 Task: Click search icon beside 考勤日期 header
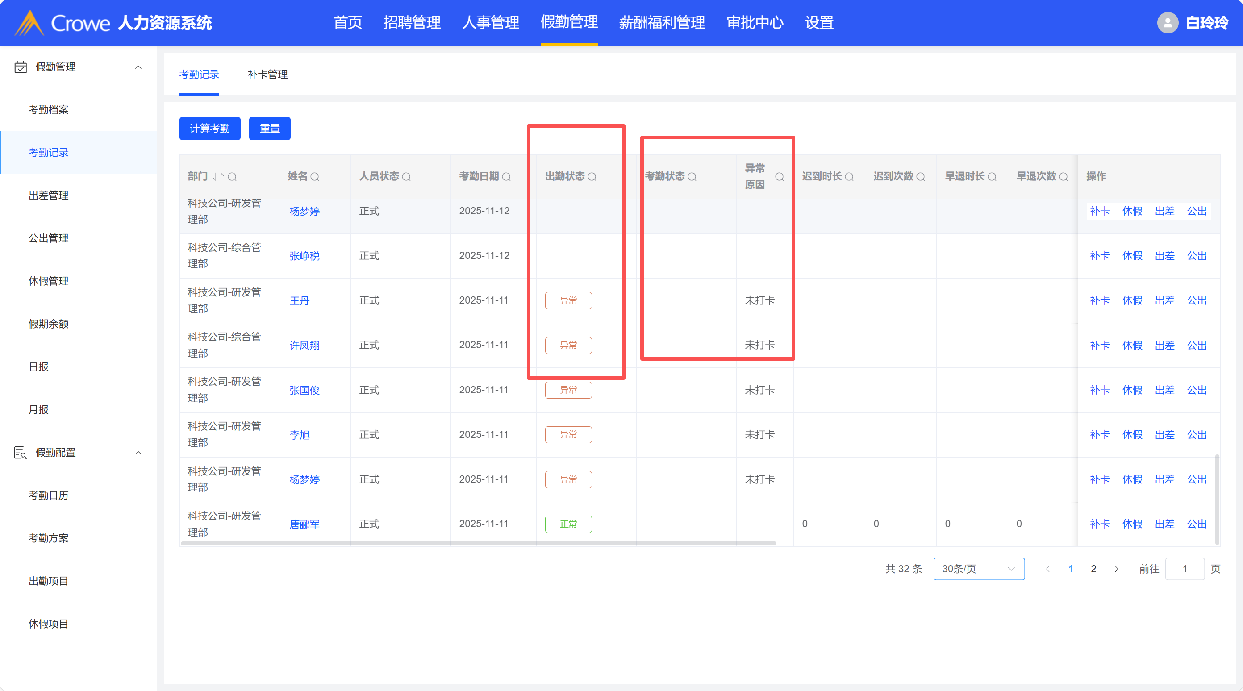click(506, 177)
